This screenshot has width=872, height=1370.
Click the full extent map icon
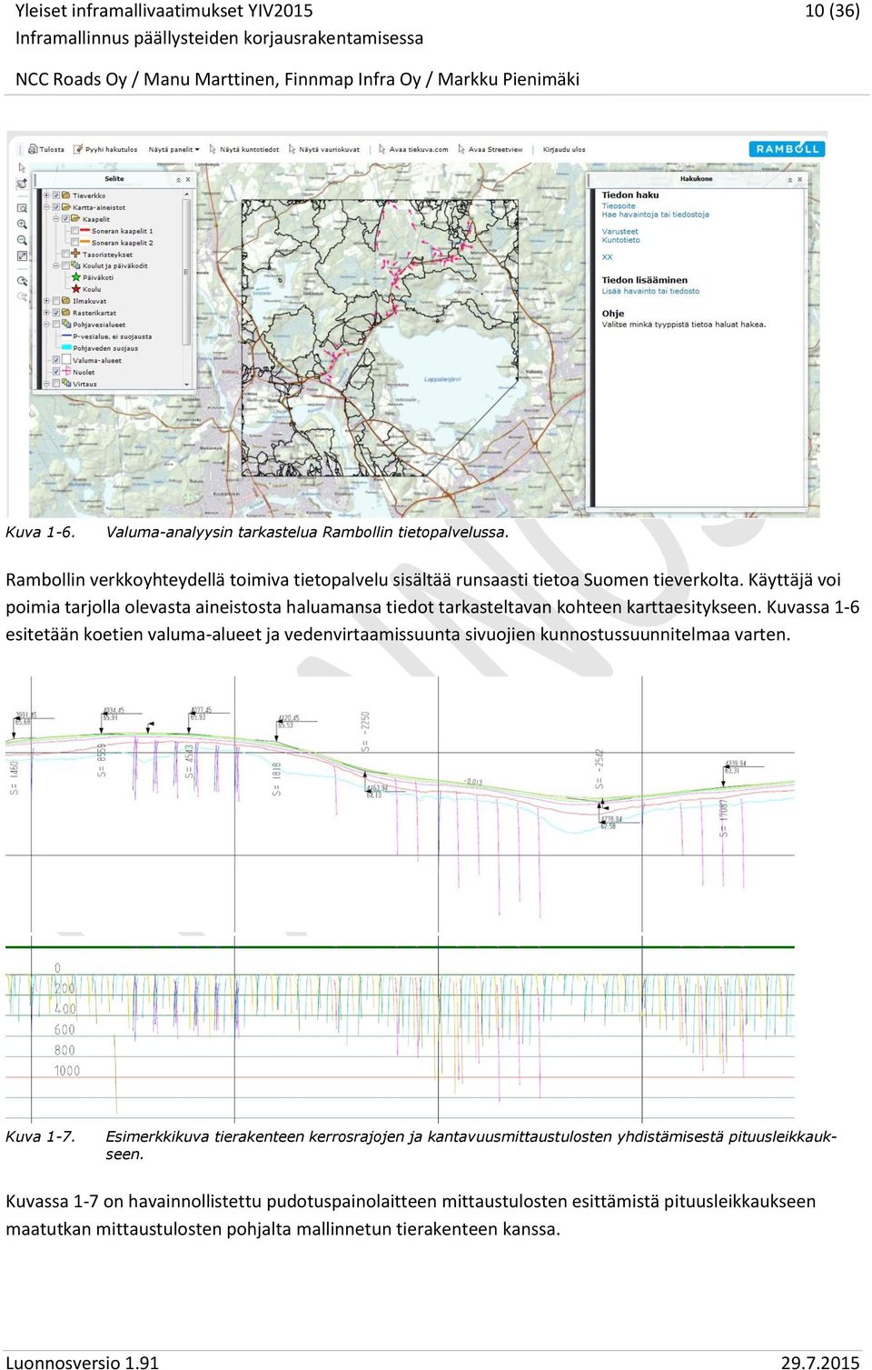(x=22, y=256)
